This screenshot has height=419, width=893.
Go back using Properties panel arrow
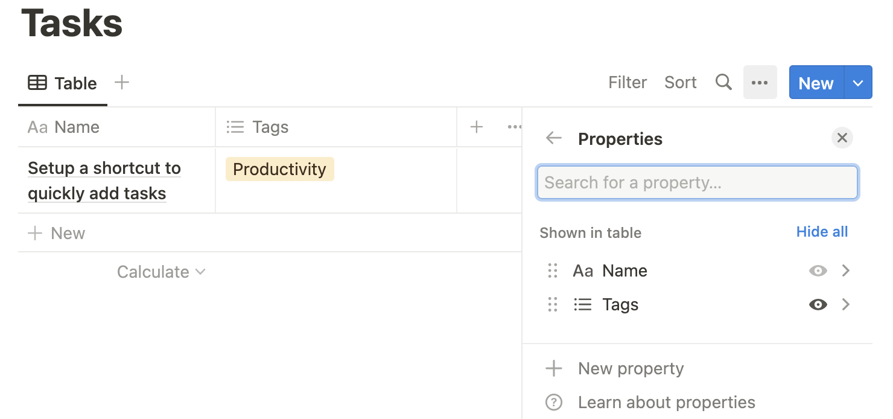pos(553,138)
